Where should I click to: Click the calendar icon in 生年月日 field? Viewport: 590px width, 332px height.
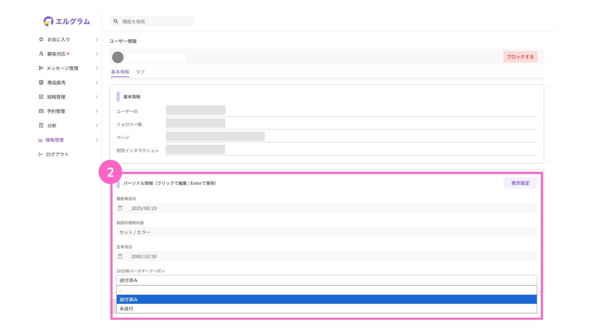[x=120, y=256]
